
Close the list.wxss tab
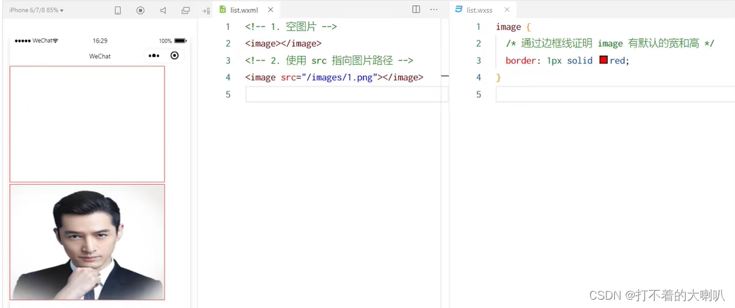[x=507, y=10]
